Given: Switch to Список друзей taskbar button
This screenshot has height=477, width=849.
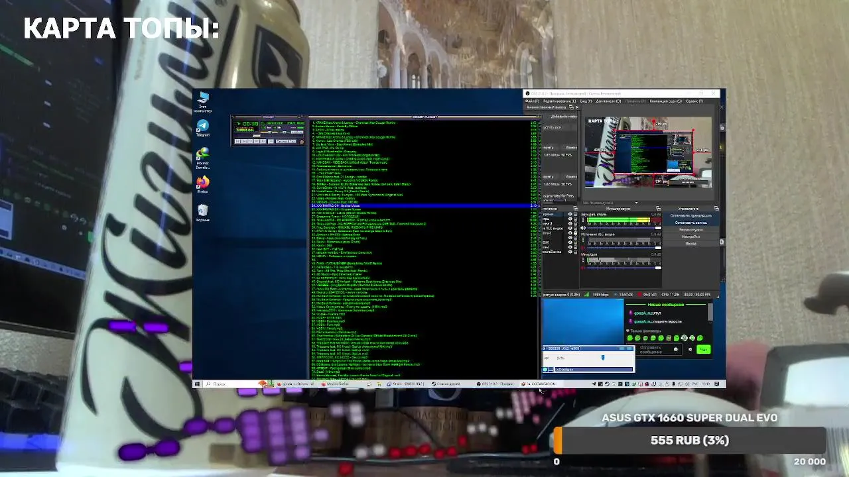Looking at the screenshot, I should (x=451, y=384).
